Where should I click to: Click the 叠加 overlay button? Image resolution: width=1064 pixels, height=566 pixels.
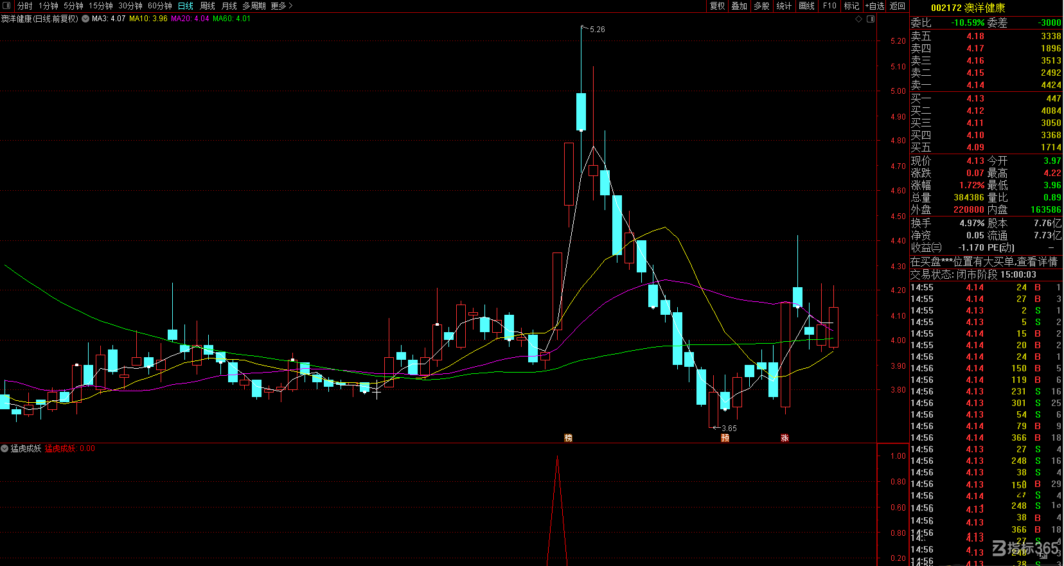click(x=740, y=6)
